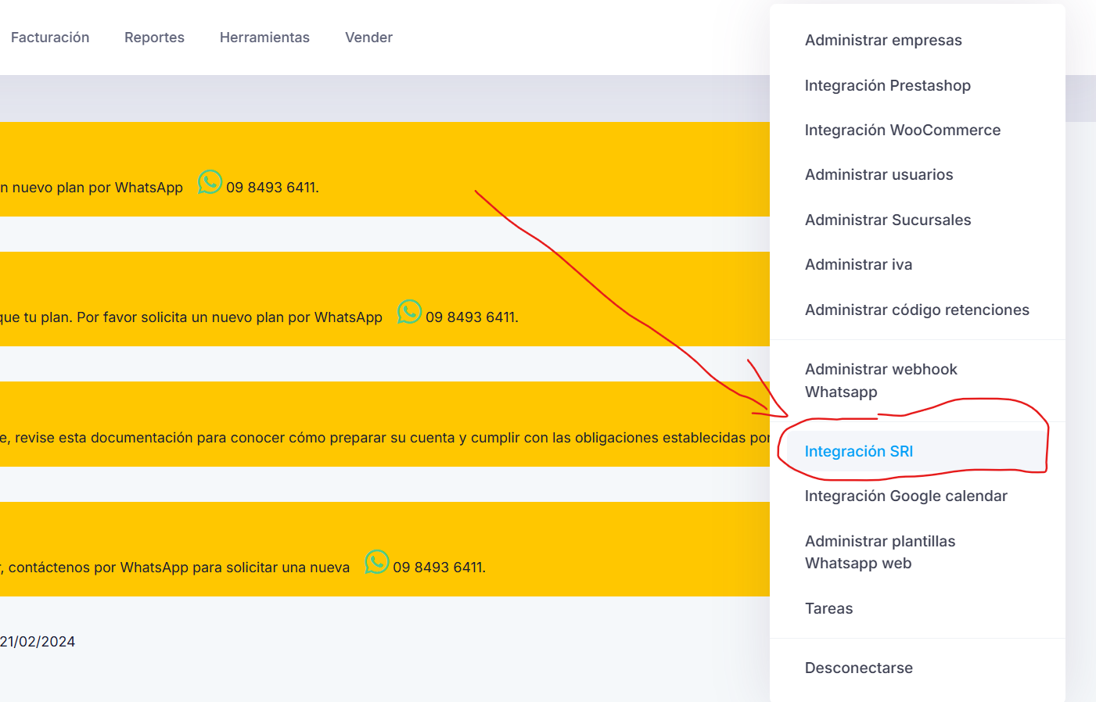Log out via Desconectarse
The width and height of the screenshot is (1096, 702).
tap(858, 668)
